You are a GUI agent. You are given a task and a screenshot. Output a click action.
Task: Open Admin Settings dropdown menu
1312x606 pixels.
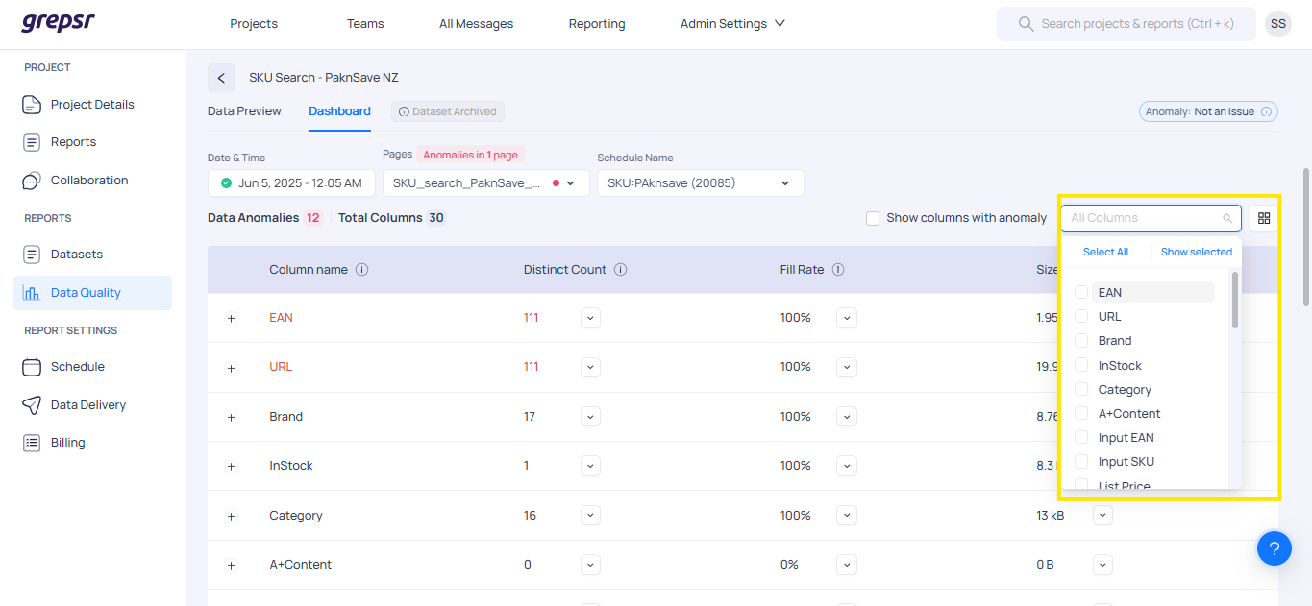pyautogui.click(x=732, y=24)
